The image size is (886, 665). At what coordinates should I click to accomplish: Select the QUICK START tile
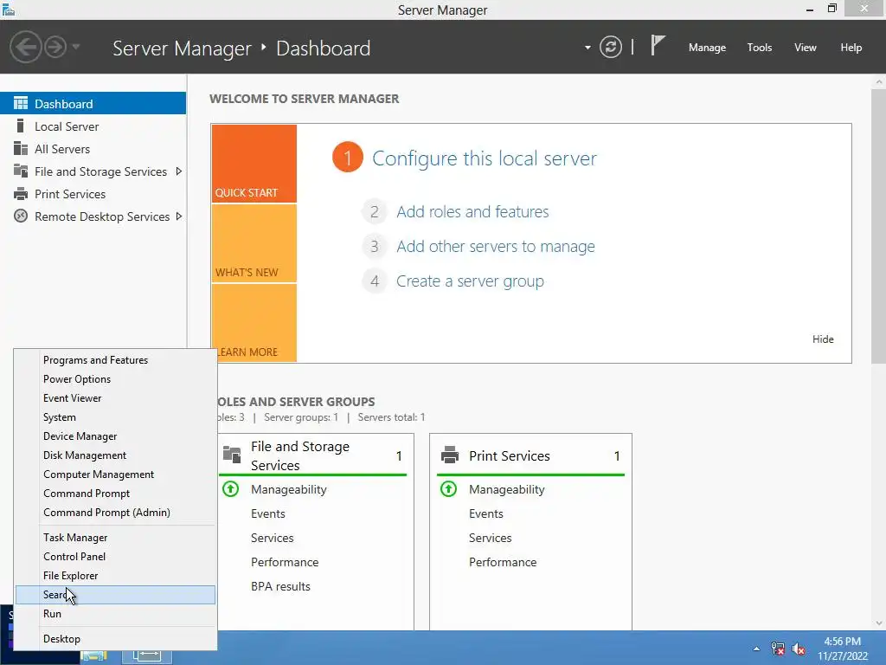click(254, 164)
